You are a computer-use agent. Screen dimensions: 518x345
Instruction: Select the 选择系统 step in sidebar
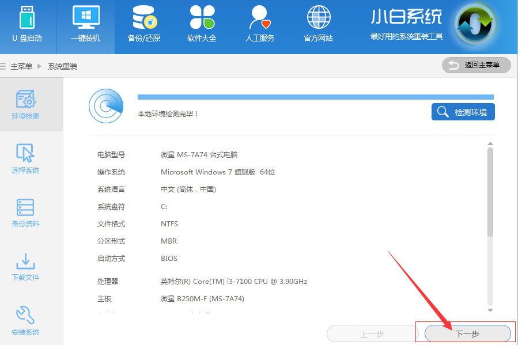(25, 159)
